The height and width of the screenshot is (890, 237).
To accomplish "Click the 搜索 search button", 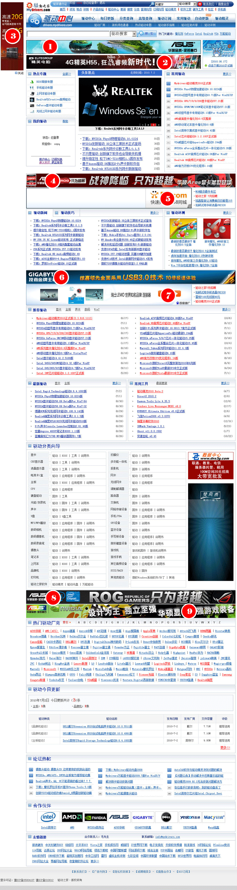I will (x=147, y=34).
